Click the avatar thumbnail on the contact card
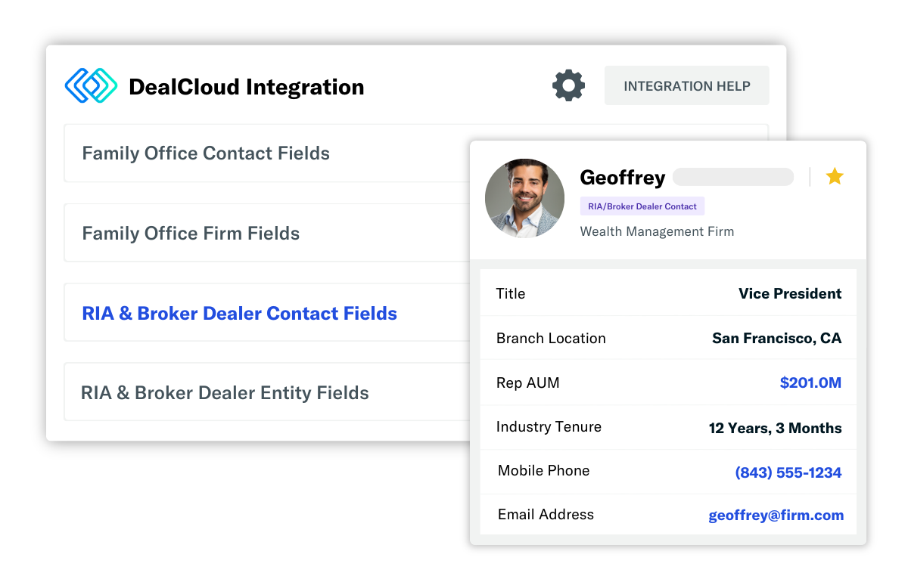The height and width of the screenshot is (576, 908). click(524, 198)
